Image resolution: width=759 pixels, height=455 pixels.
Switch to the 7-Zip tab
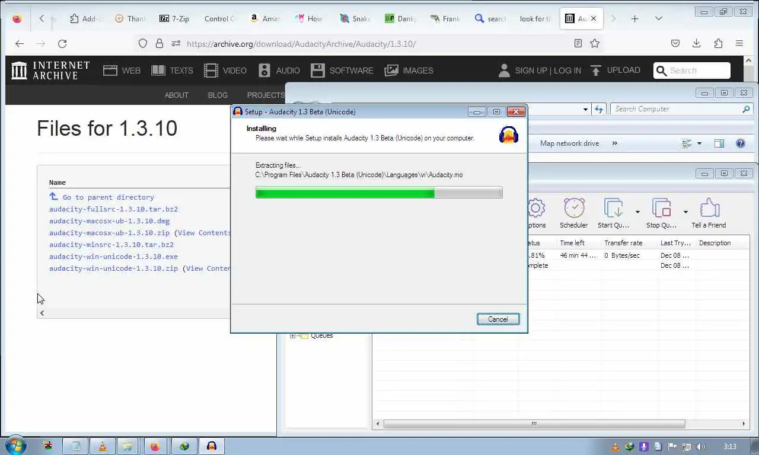pos(174,18)
